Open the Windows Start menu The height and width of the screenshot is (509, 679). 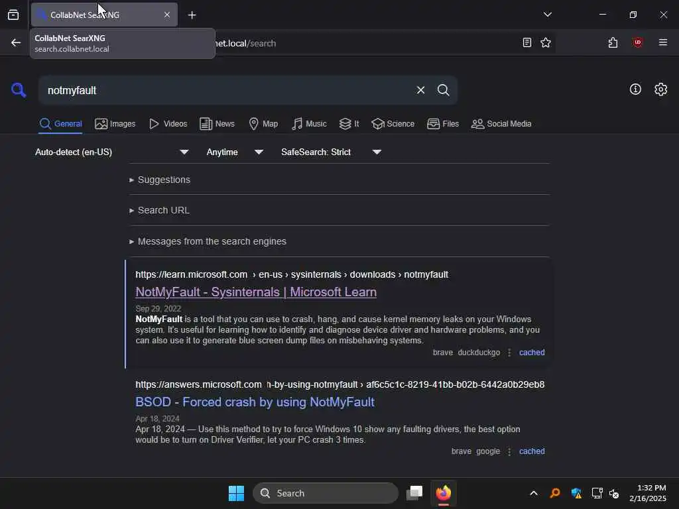(237, 493)
